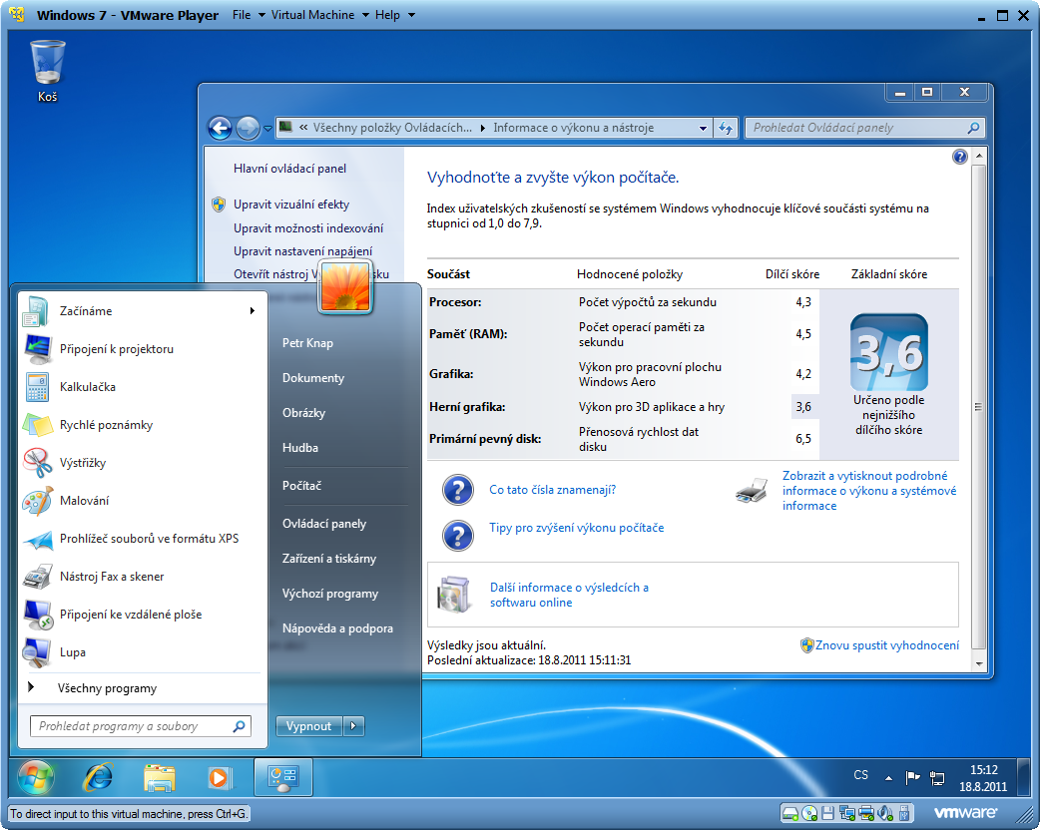Open Výstřižky via the scissors icon
The height and width of the screenshot is (830, 1040).
37,463
